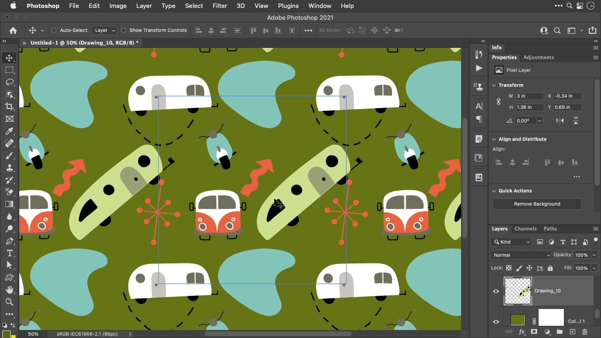Image resolution: width=601 pixels, height=338 pixels.
Task: Hide the Color Fill 1 layer
Action: tap(496, 322)
